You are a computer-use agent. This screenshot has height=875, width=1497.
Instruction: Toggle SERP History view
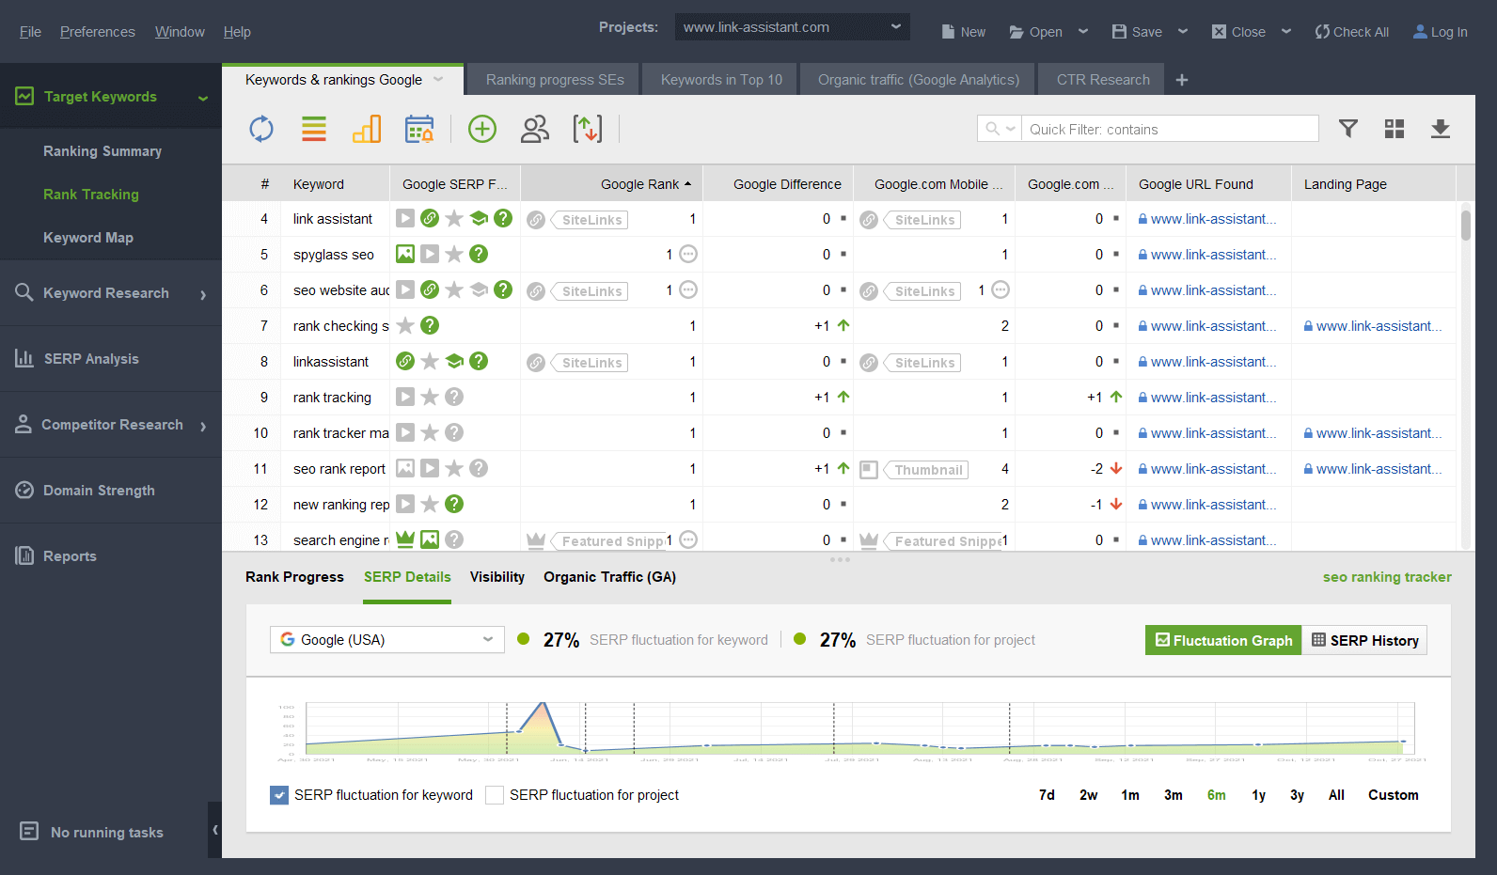(x=1364, y=640)
